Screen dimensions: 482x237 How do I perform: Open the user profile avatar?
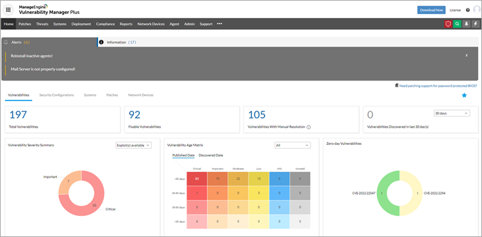click(478, 10)
